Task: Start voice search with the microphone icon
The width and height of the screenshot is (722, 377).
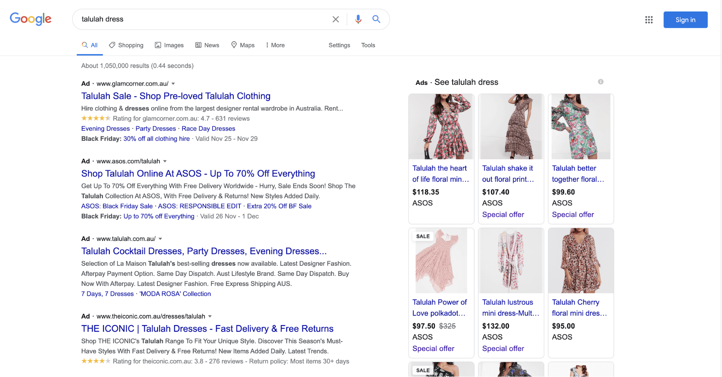Action: (358, 19)
